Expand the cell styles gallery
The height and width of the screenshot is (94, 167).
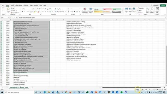[122, 12]
